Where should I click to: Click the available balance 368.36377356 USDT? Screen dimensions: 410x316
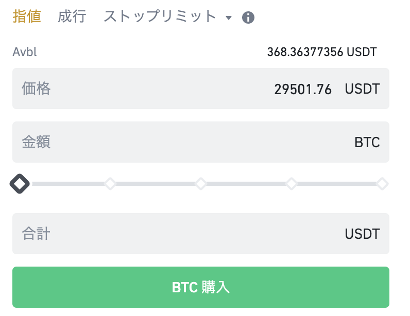click(322, 52)
